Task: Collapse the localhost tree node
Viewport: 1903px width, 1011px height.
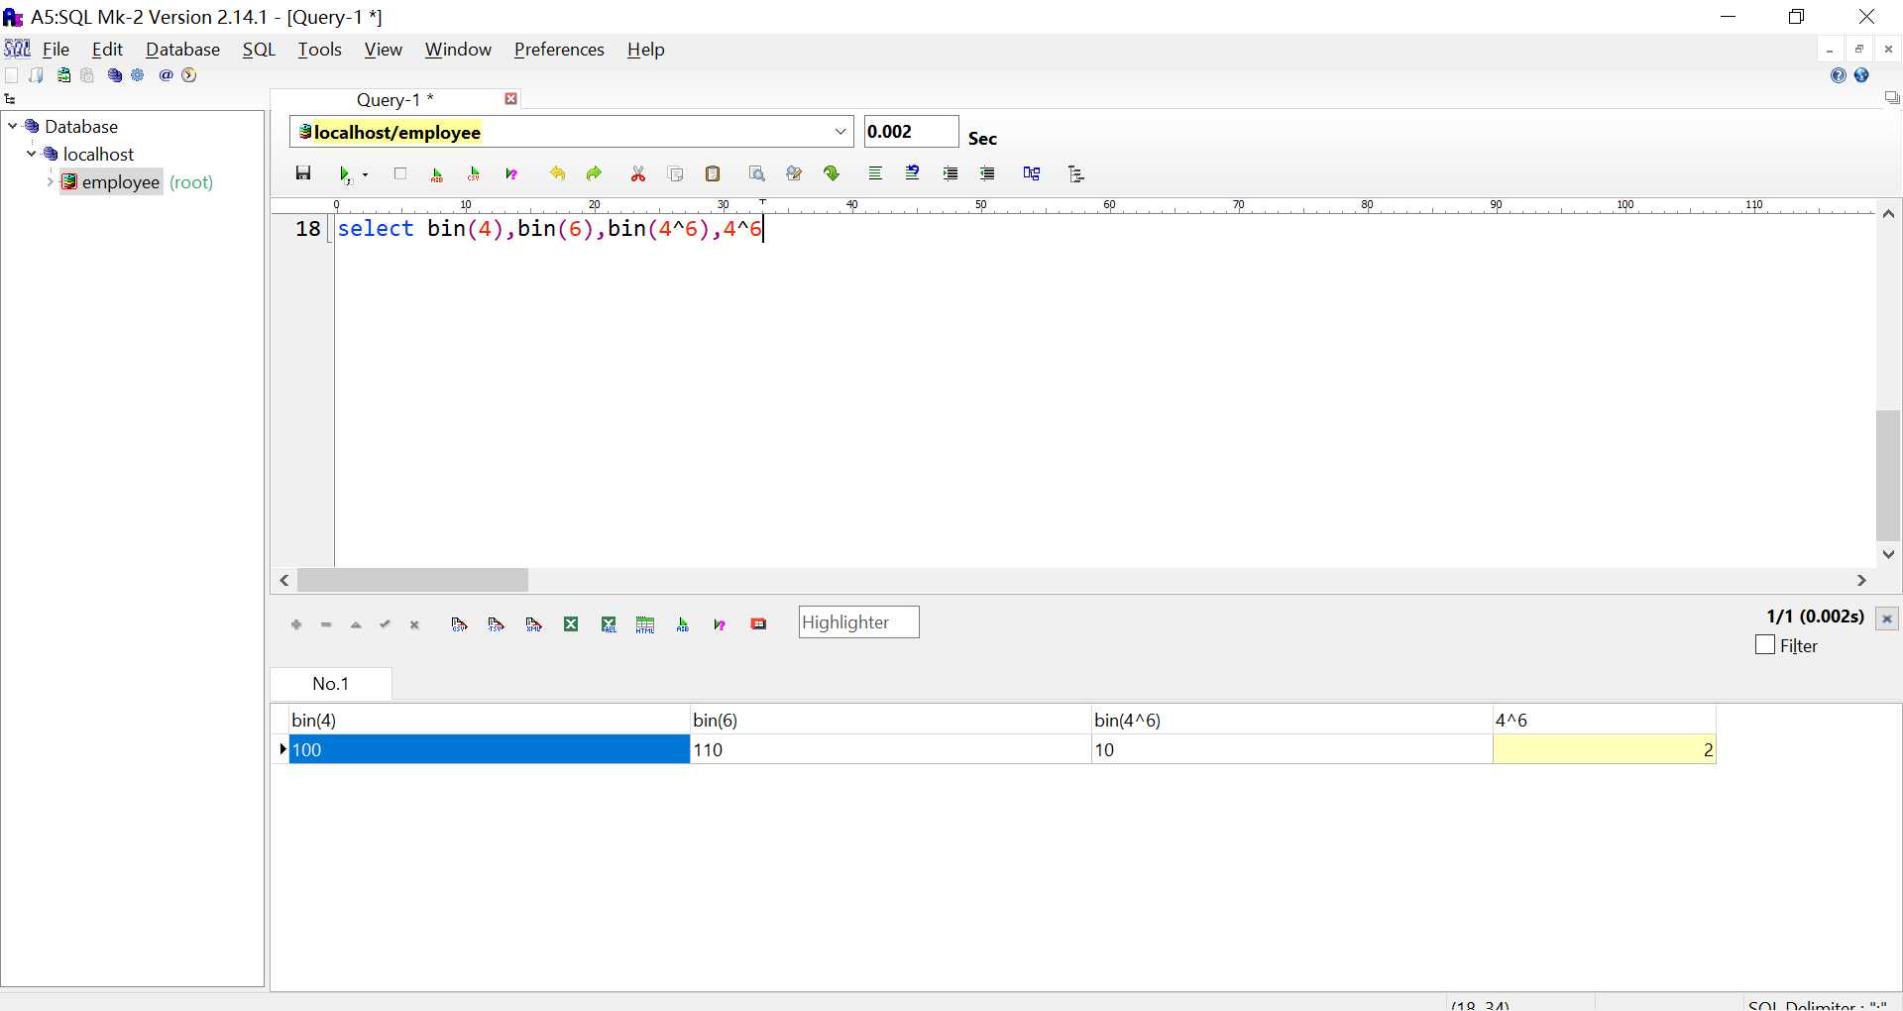Action: coord(31,154)
